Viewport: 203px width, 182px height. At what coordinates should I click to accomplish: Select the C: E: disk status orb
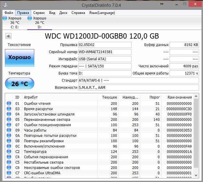[x=5, y=18]
